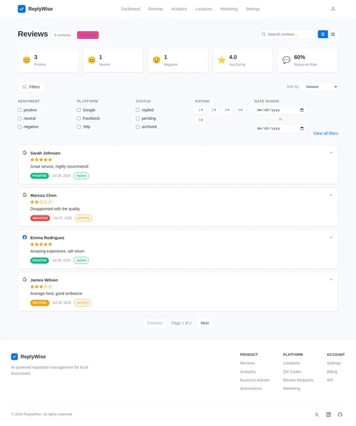Click the ReplyWise checkmark logo in header
The height and width of the screenshot is (426, 356).
[22, 9]
